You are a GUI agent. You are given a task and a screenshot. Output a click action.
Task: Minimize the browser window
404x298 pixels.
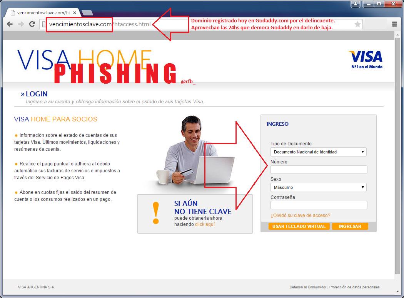pos(369,4)
